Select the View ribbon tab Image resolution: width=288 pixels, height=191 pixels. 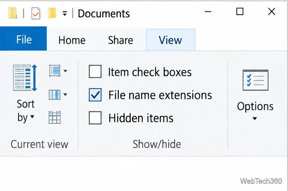[170, 40]
